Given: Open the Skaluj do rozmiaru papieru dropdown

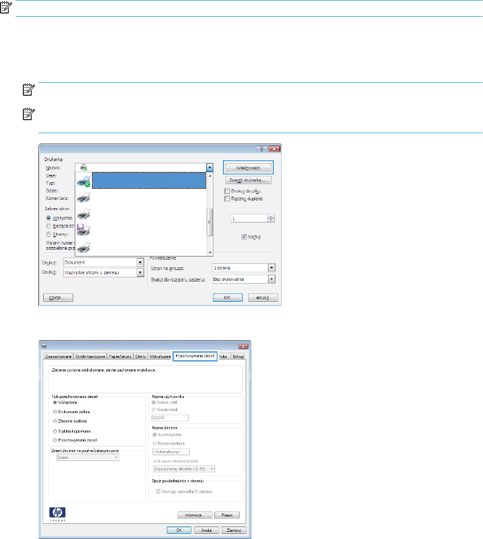Looking at the screenshot, I should (271, 279).
